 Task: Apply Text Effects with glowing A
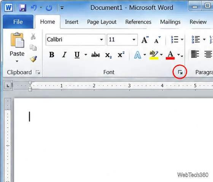click(138, 55)
